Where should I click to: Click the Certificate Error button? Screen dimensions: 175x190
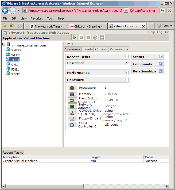[143, 11]
